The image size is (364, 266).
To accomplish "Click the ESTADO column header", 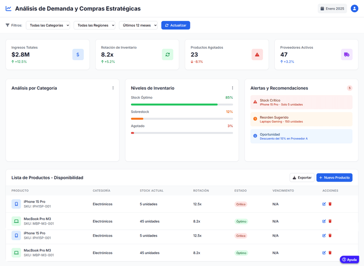I will point(240,191).
